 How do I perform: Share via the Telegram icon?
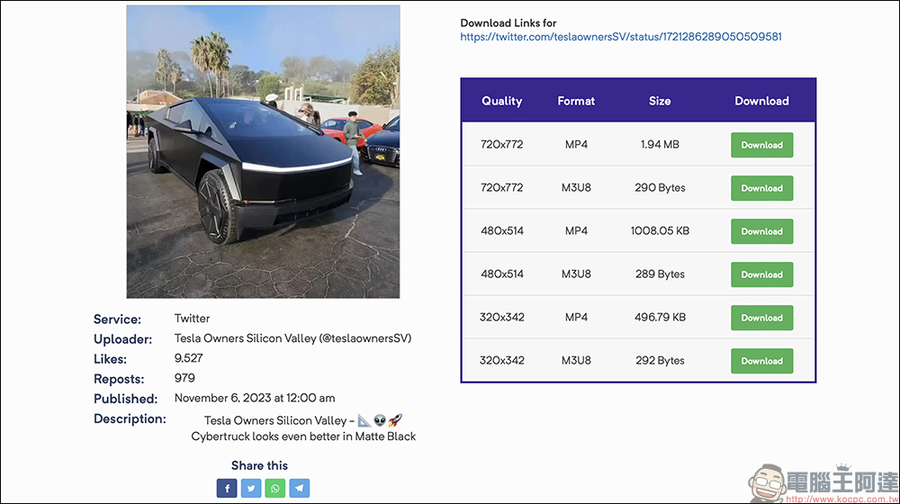(300, 489)
